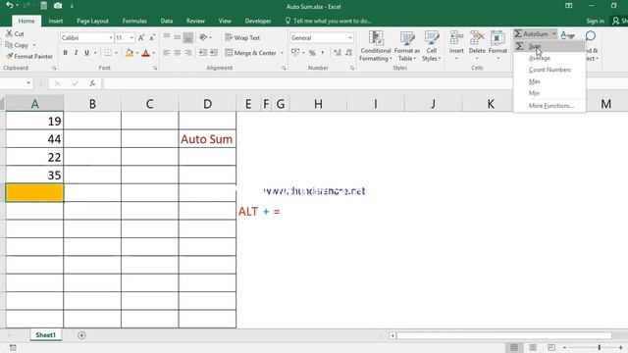Open Format as Table gallery
The width and height of the screenshot is (628, 353).
(x=407, y=46)
